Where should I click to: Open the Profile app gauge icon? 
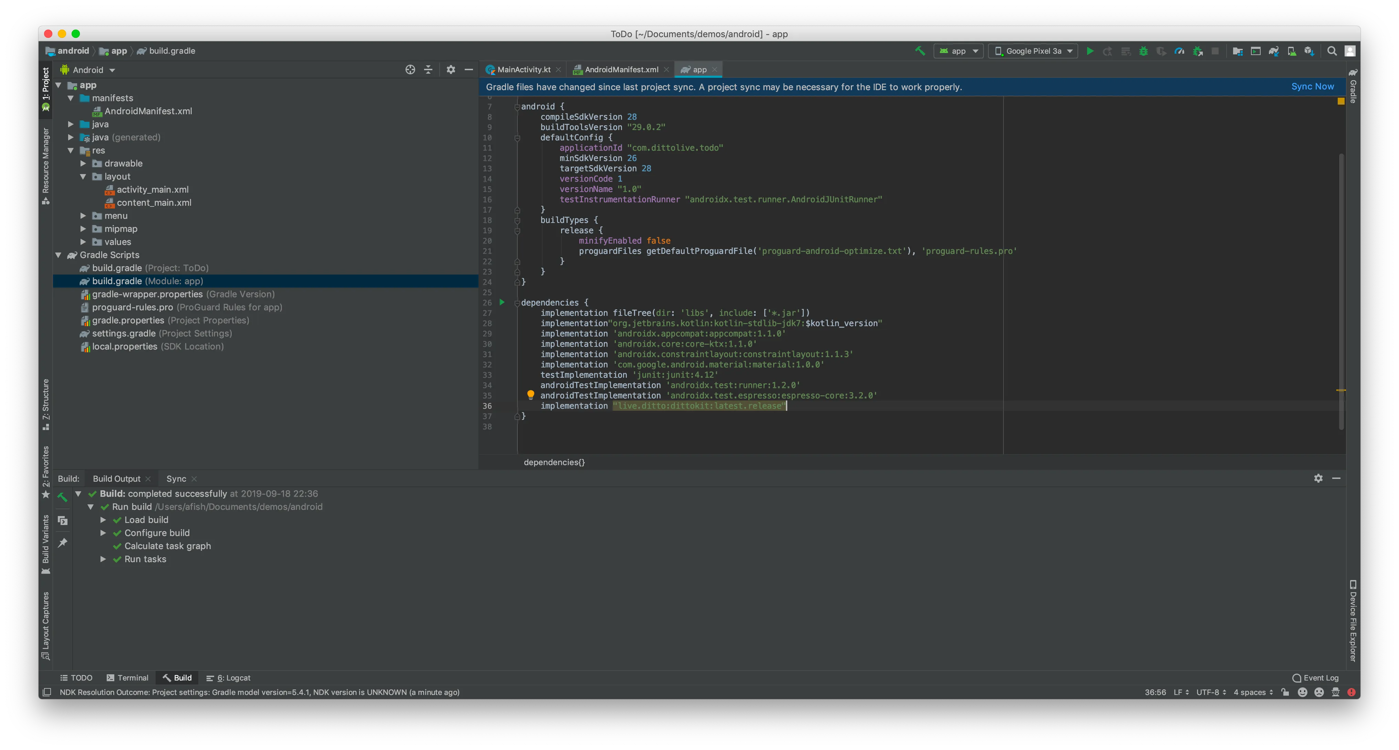click(x=1180, y=51)
